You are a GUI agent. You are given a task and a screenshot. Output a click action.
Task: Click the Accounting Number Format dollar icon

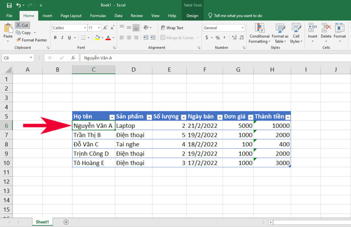pyautogui.click(x=206, y=37)
